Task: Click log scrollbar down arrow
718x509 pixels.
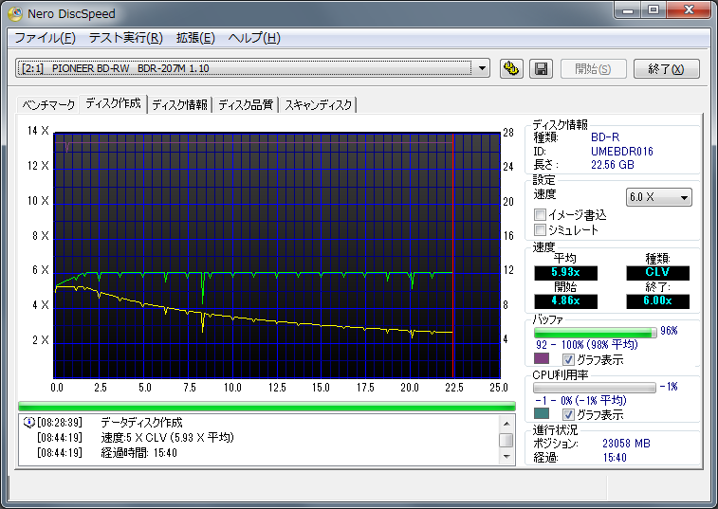Action: [506, 456]
